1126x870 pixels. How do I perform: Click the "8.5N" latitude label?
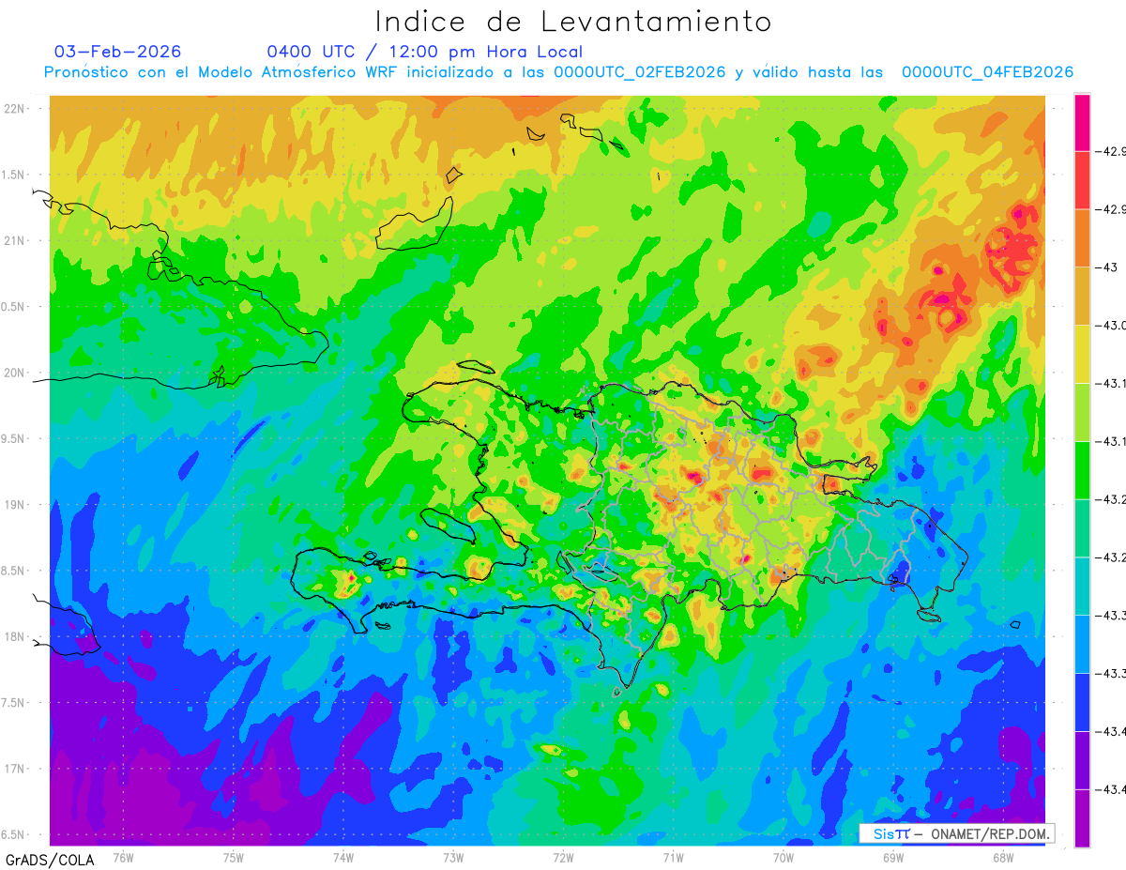(x=14, y=571)
